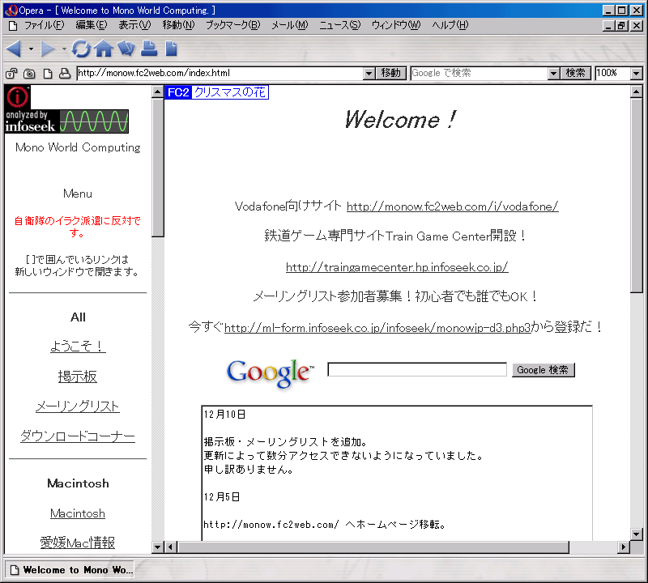Click horizontal scrollbar right arrow
Viewport: 648px width, 583px height.
point(624,547)
